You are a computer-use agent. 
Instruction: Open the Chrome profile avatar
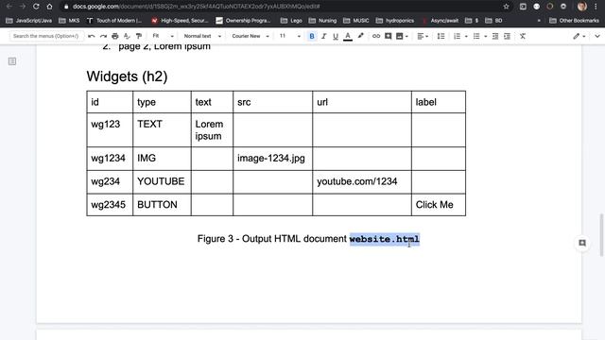[x=582, y=7]
